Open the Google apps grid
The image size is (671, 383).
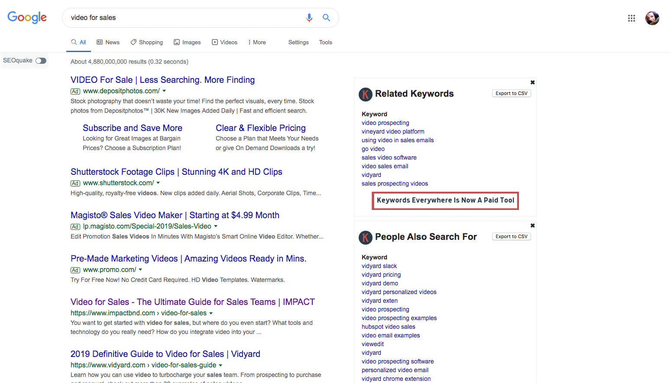[x=632, y=18]
